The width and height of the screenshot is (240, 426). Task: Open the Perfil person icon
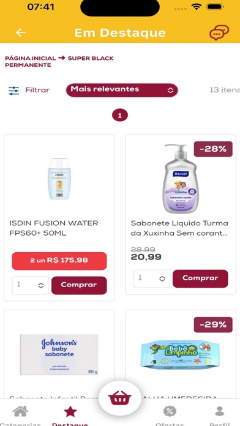[x=219, y=411]
